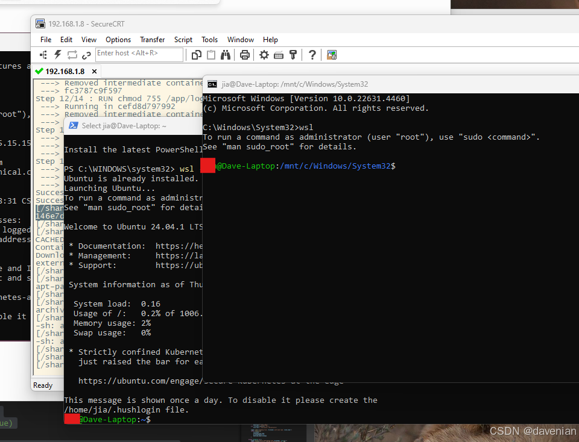Click 'See "man sudo_root" for details.' in the cmd window
579x442 pixels.
[279, 147]
